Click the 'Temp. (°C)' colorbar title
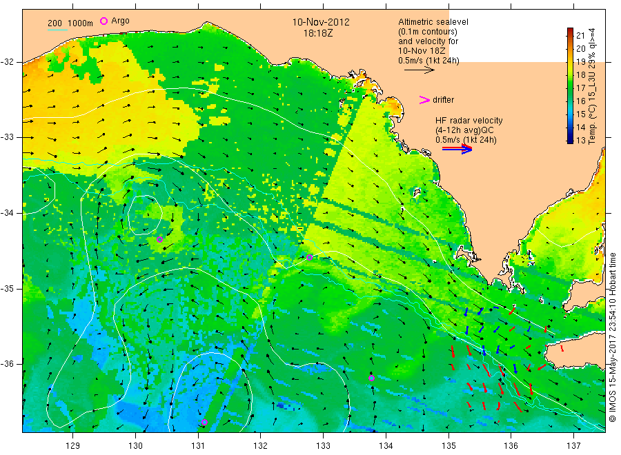 point(592,126)
